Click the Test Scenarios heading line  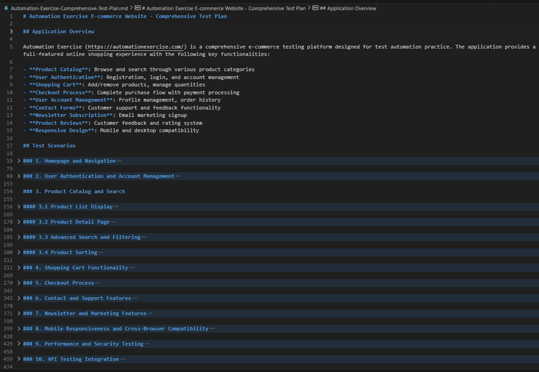click(49, 146)
